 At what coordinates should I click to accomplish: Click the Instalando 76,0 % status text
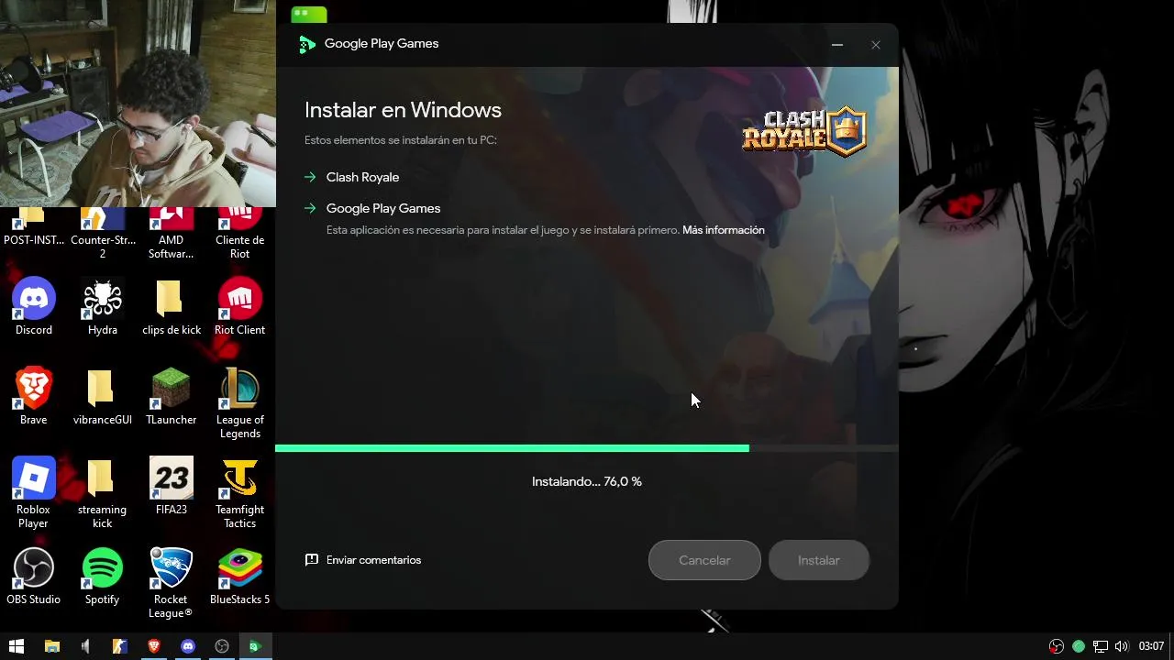(587, 481)
